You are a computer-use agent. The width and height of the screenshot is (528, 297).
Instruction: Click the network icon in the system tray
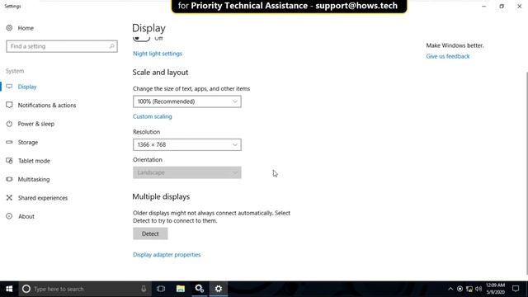pos(469,289)
